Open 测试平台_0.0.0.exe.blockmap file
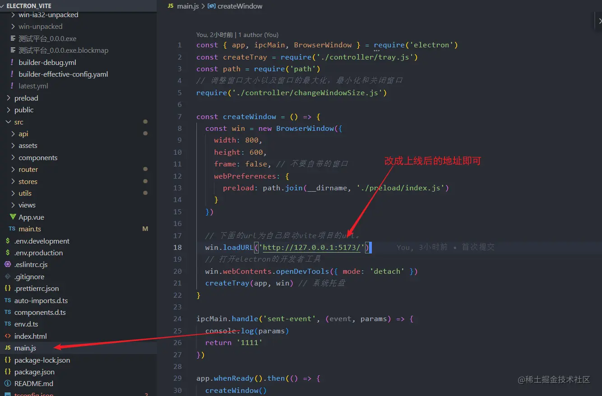Screen dimensions: 602x396 click(63, 51)
